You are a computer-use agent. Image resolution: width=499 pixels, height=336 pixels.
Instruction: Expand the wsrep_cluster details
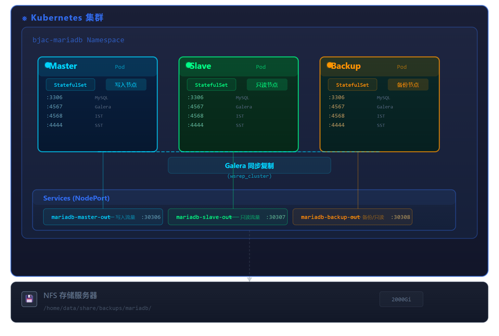[x=249, y=176]
